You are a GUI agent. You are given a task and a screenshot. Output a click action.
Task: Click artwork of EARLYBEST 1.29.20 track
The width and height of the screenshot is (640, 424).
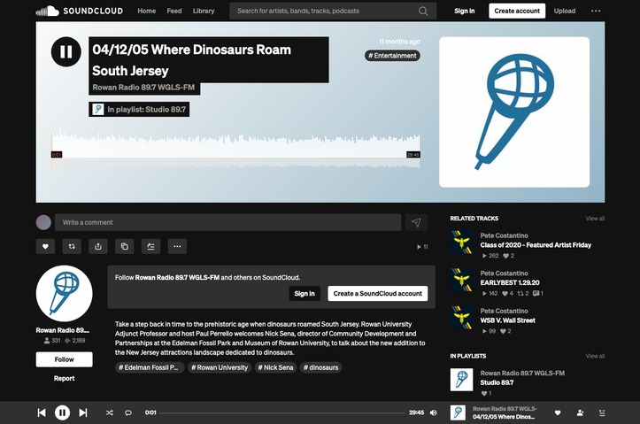pyautogui.click(x=462, y=280)
